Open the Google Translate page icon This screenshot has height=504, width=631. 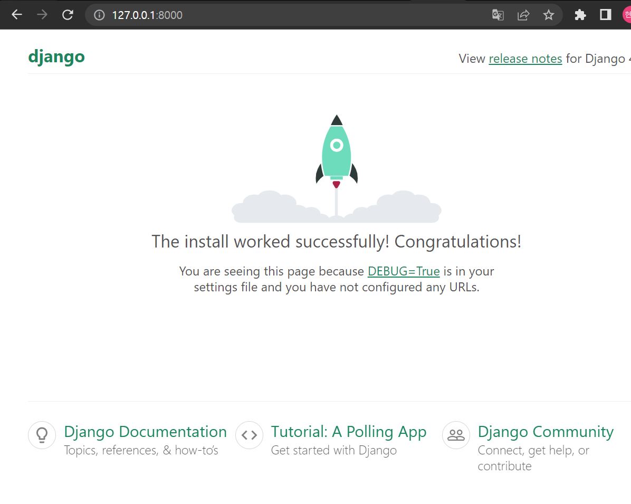(x=498, y=15)
